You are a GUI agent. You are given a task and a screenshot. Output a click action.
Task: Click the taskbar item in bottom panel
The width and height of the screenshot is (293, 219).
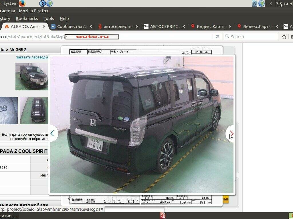(9, 216)
